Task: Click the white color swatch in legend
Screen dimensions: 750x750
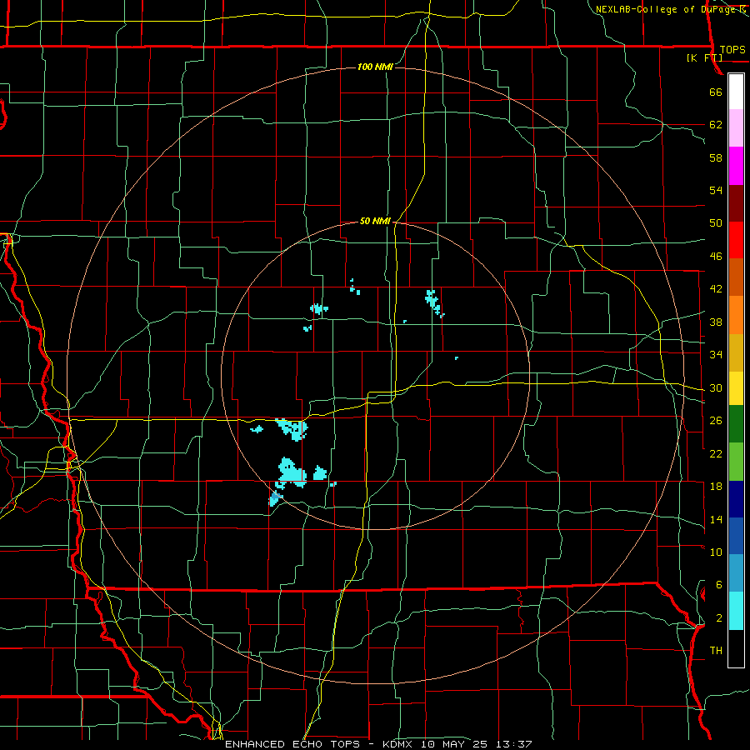Action: (x=736, y=92)
